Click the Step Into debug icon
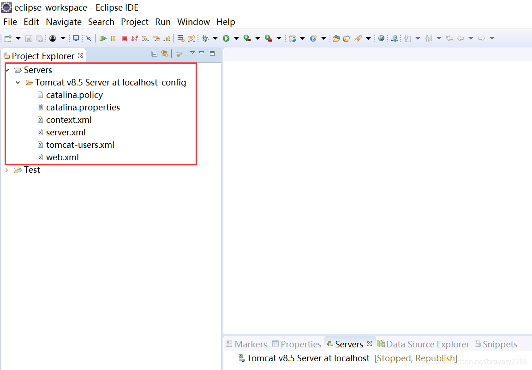The height and width of the screenshot is (370, 532). (x=145, y=38)
